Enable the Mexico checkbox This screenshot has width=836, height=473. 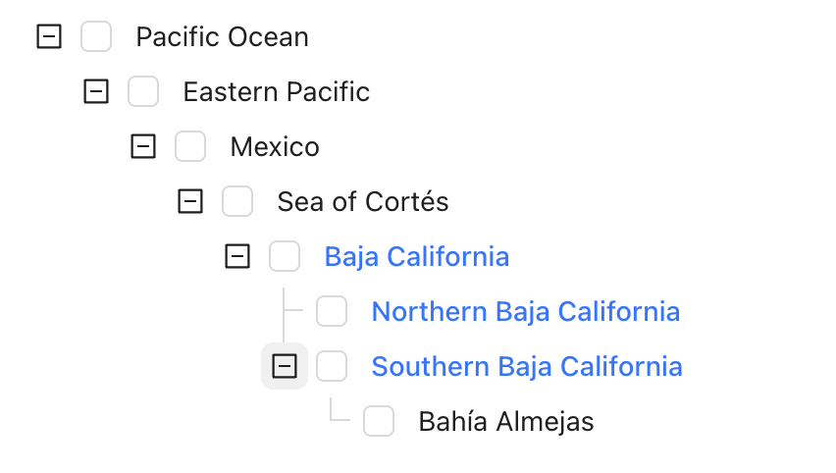pyautogui.click(x=190, y=147)
